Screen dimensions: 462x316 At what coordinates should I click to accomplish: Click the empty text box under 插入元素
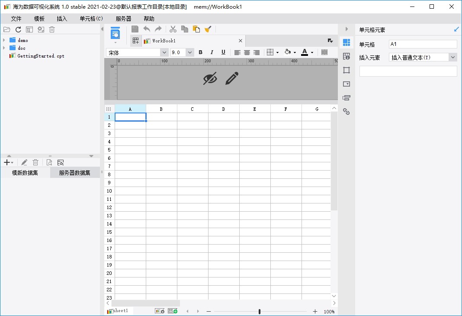408,71
